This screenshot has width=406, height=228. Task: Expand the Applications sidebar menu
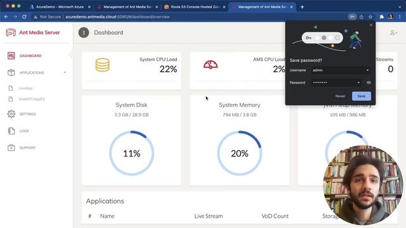coord(36,73)
